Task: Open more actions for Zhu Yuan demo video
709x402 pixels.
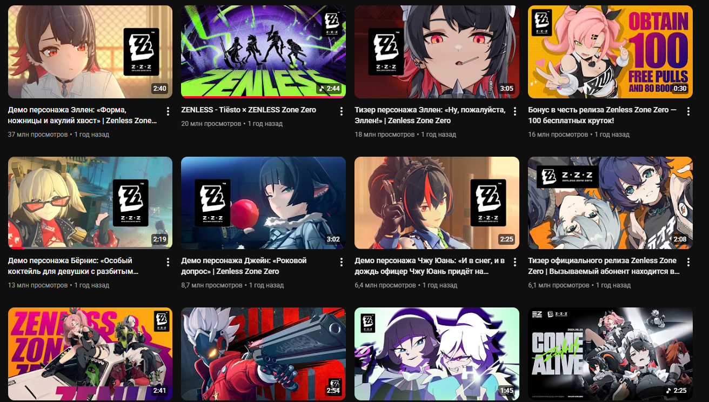Action: tap(514, 262)
